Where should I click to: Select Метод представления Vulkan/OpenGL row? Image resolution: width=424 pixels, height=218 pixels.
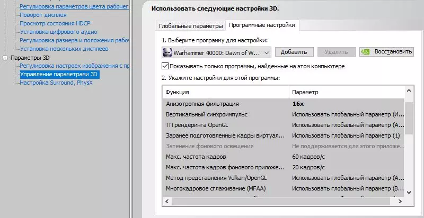pos(283,178)
